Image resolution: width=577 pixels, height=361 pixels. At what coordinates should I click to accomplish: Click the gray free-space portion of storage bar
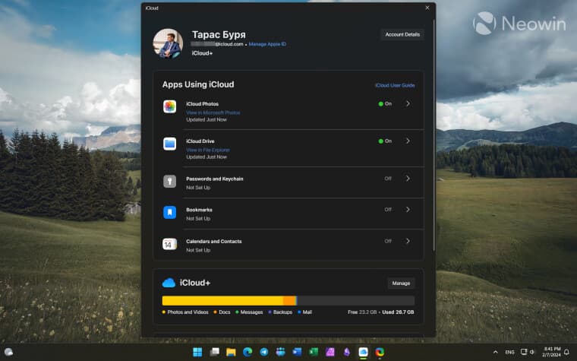[356, 301]
